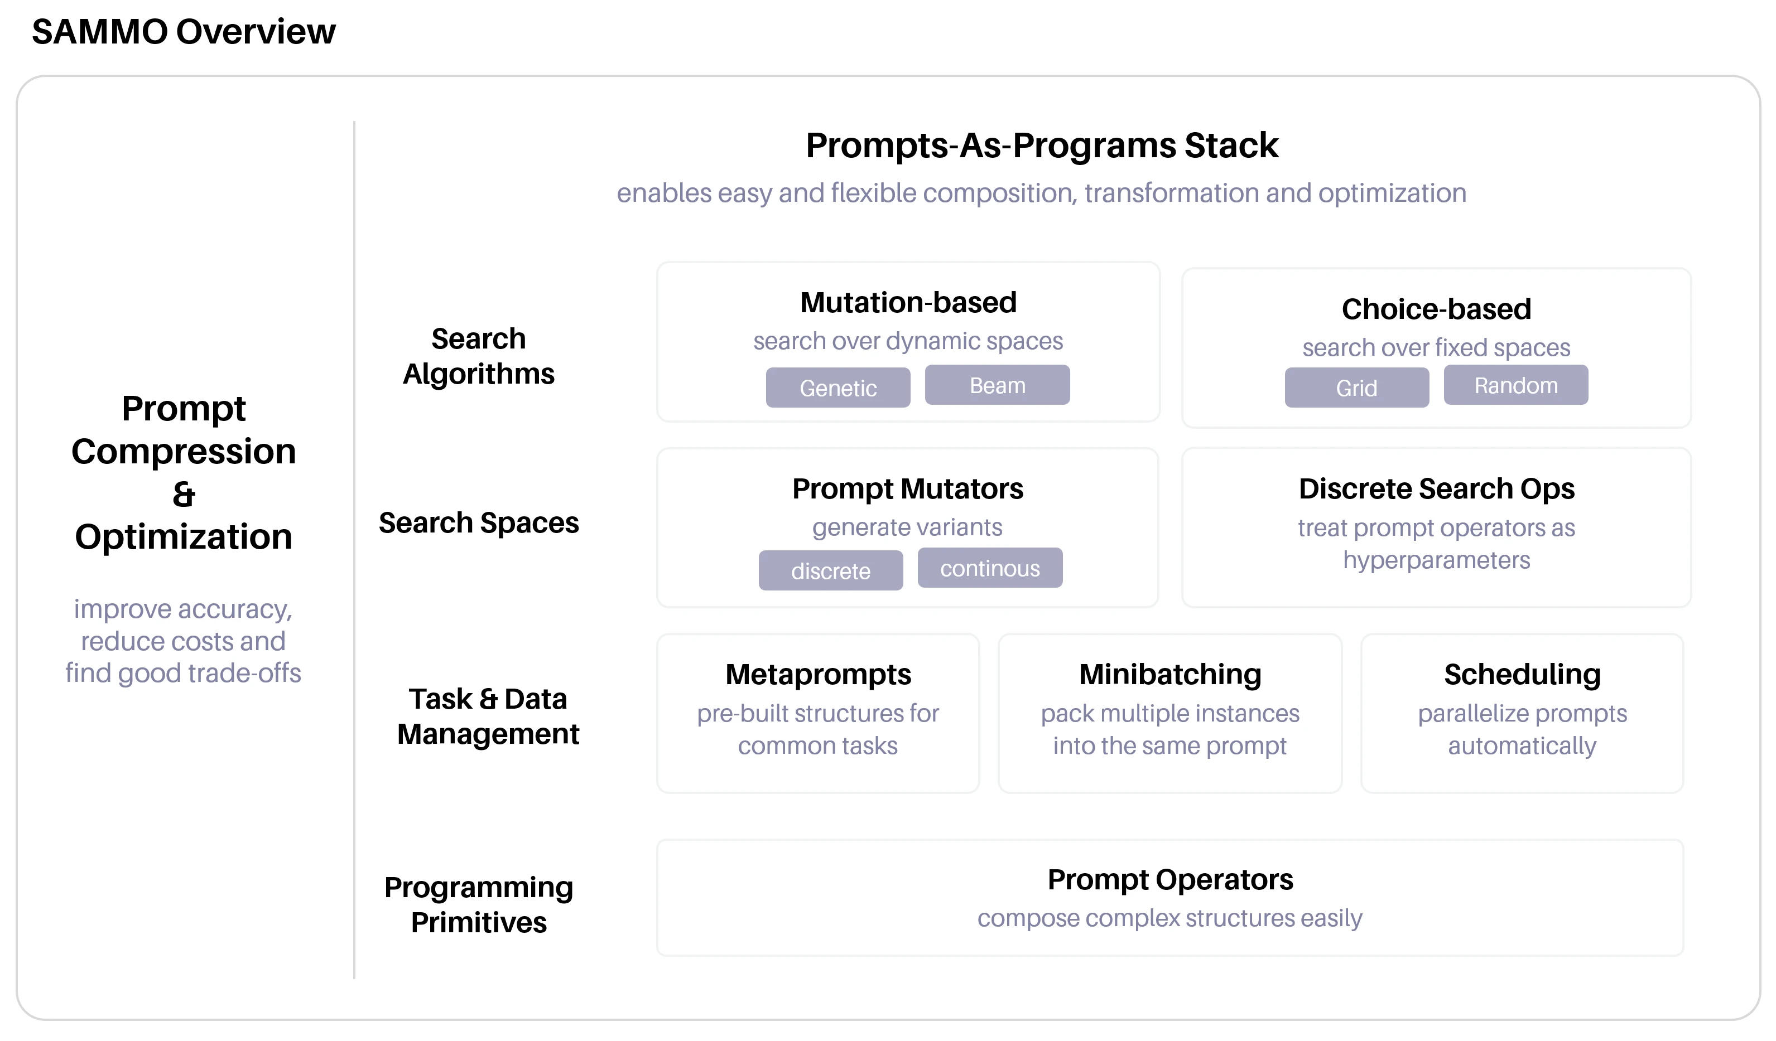The height and width of the screenshot is (1041, 1776).
Task: Click the Metaprompts card
Action: click(x=818, y=714)
